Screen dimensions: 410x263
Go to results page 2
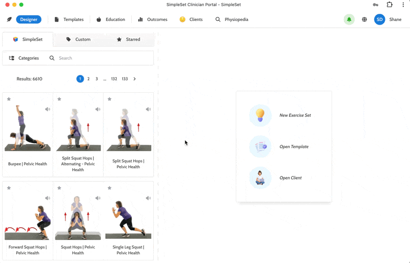point(88,79)
